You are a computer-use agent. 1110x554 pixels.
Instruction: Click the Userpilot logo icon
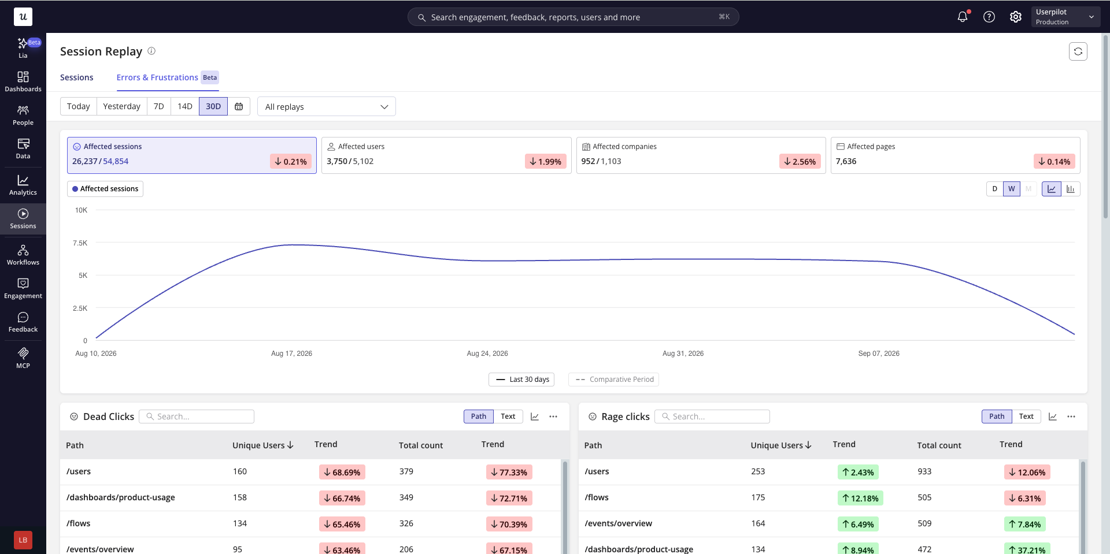(23, 17)
